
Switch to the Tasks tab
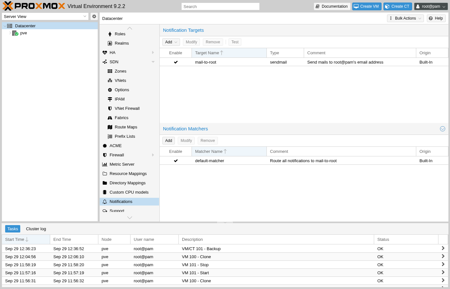tap(13, 229)
